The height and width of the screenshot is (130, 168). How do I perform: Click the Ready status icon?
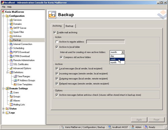(x=146, y=127)
